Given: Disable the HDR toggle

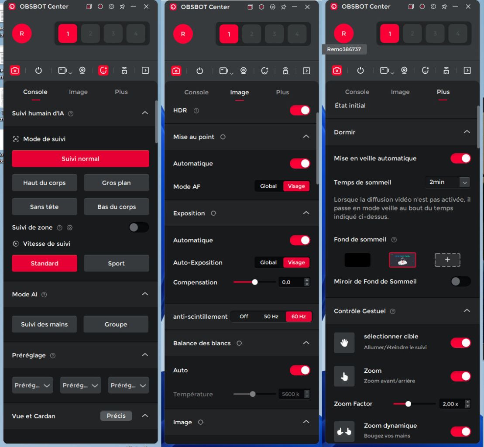Looking at the screenshot, I should point(300,110).
